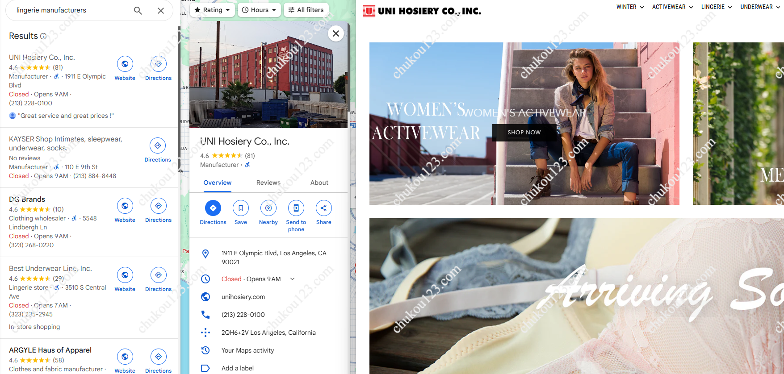The height and width of the screenshot is (374, 784).
Task: Click the Maps activity history icon
Action: [x=205, y=350]
